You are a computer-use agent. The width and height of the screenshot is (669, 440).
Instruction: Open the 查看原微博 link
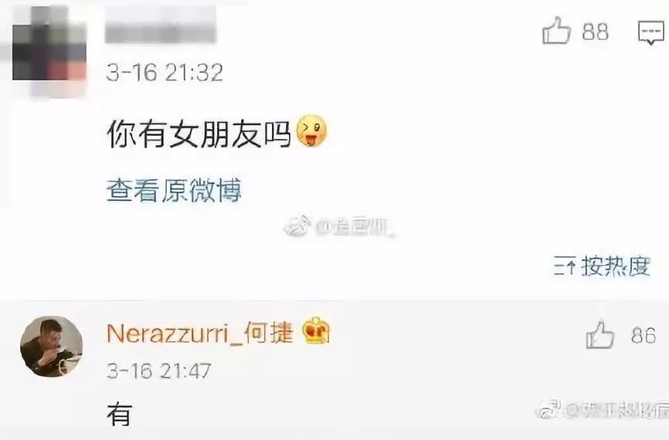click(174, 190)
